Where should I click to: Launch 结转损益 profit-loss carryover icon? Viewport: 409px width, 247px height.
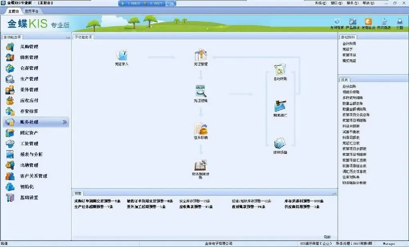pyautogui.click(x=280, y=143)
